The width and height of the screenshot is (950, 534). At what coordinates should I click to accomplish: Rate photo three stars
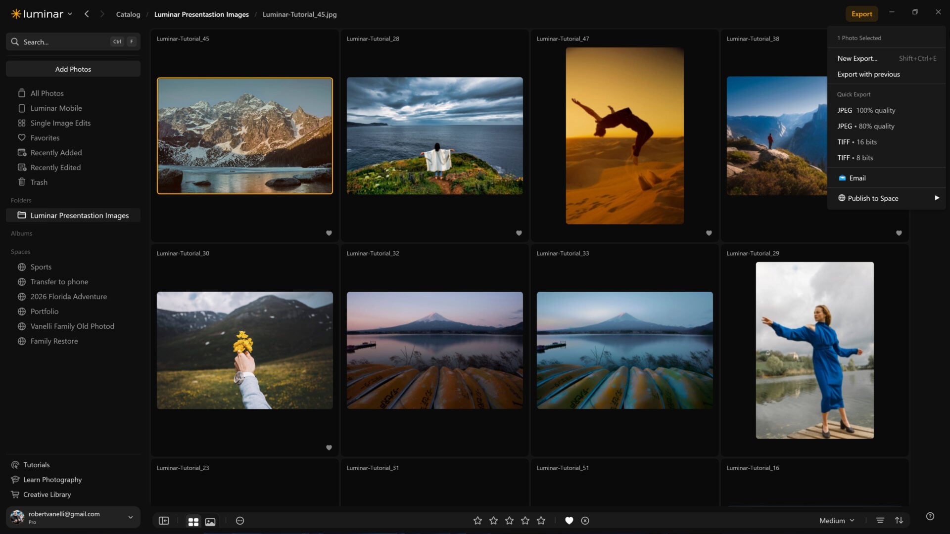[x=509, y=521]
